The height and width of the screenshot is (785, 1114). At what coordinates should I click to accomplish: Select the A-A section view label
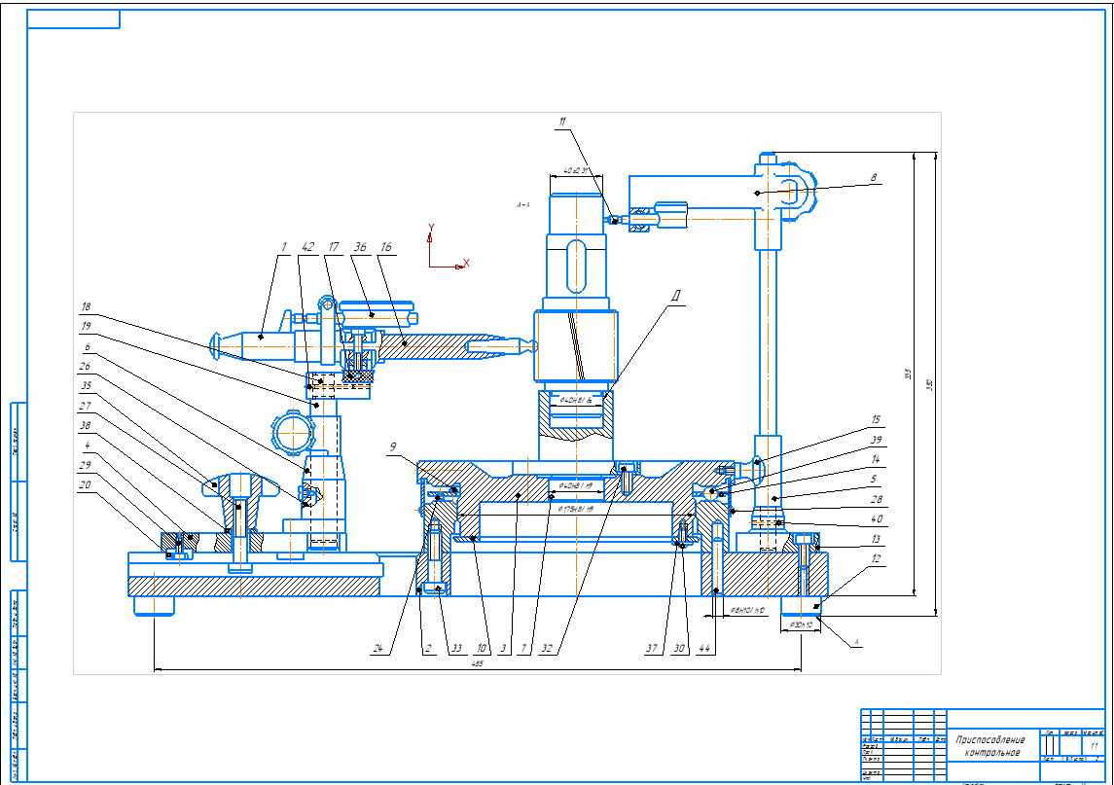click(x=522, y=205)
